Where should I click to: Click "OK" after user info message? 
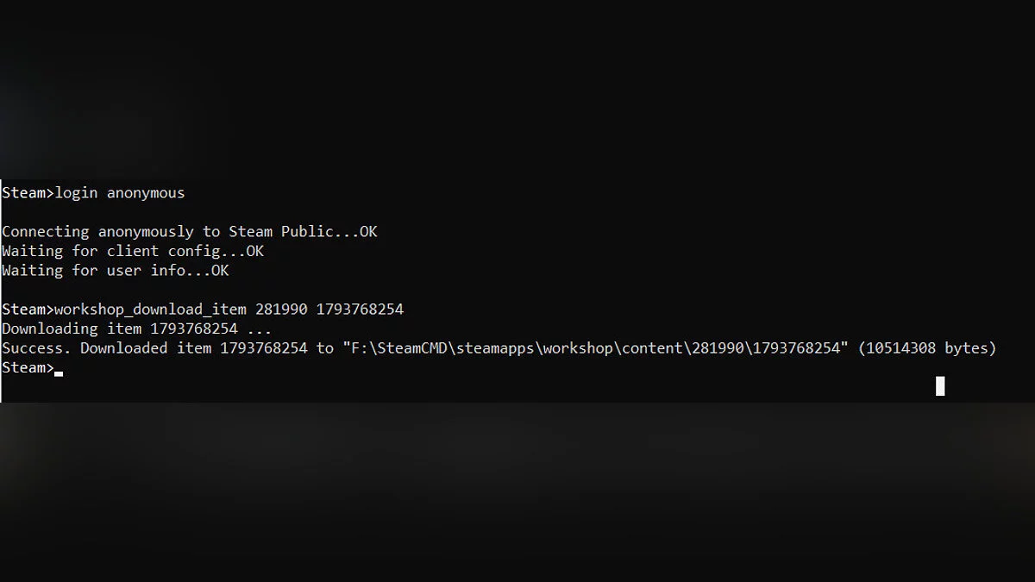tap(221, 271)
